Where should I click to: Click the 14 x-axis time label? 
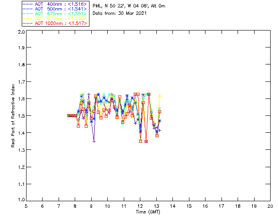pos(173,206)
